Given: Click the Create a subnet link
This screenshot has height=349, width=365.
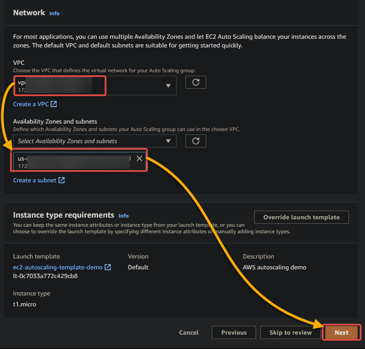Looking at the screenshot, I should (x=39, y=180).
